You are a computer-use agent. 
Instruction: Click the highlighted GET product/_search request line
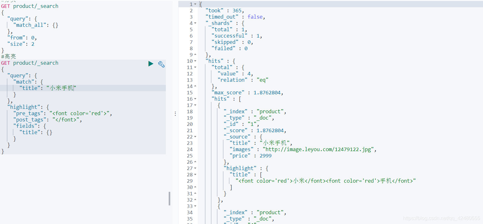[x=30, y=63]
